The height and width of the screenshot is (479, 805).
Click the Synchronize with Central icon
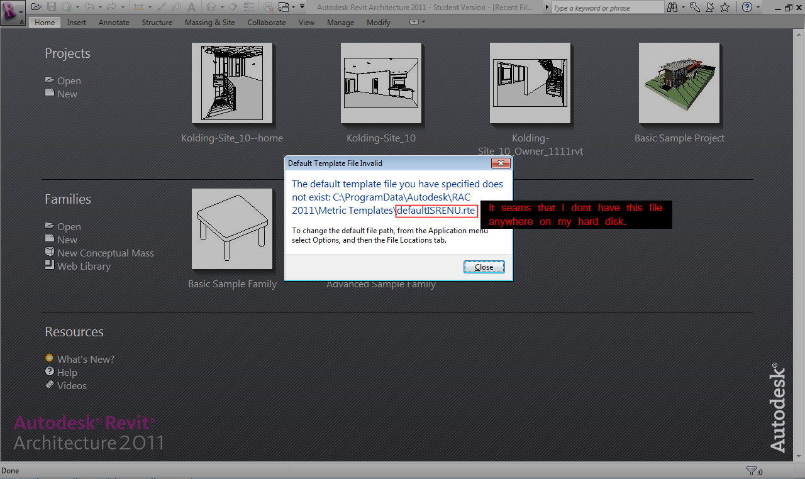tap(66, 7)
